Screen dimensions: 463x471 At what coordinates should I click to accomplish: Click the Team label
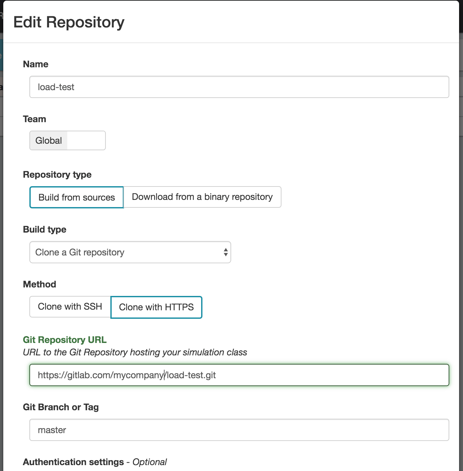coord(35,119)
